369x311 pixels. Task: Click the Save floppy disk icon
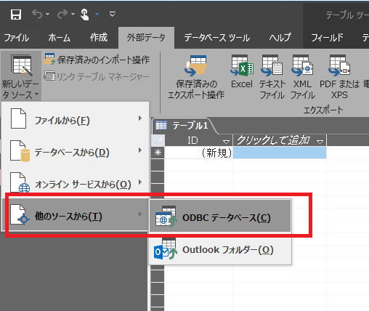(16, 15)
